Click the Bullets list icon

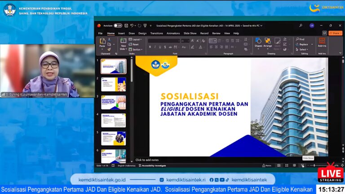pyautogui.click(x=212, y=41)
